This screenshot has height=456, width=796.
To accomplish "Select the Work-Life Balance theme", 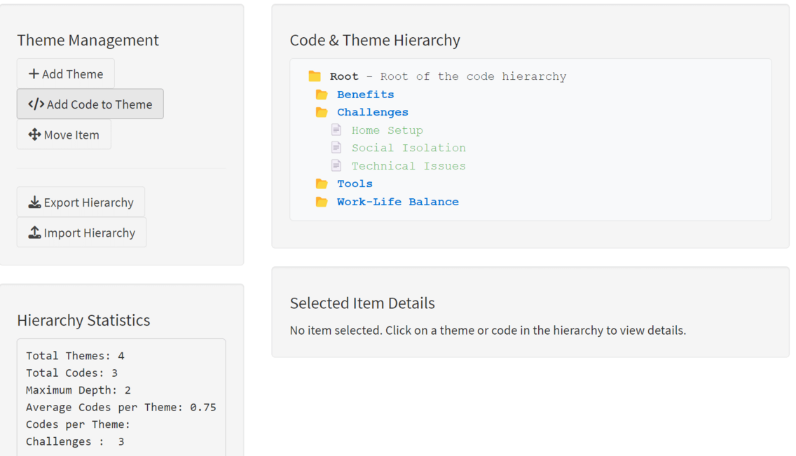I will tap(397, 202).
